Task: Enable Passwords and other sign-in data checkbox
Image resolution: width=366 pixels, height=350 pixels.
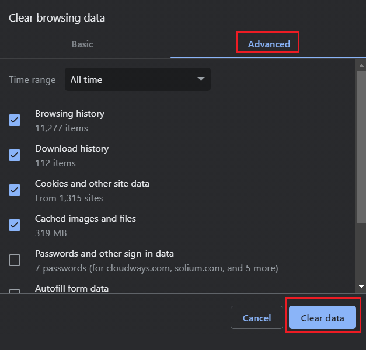Action: click(15, 260)
